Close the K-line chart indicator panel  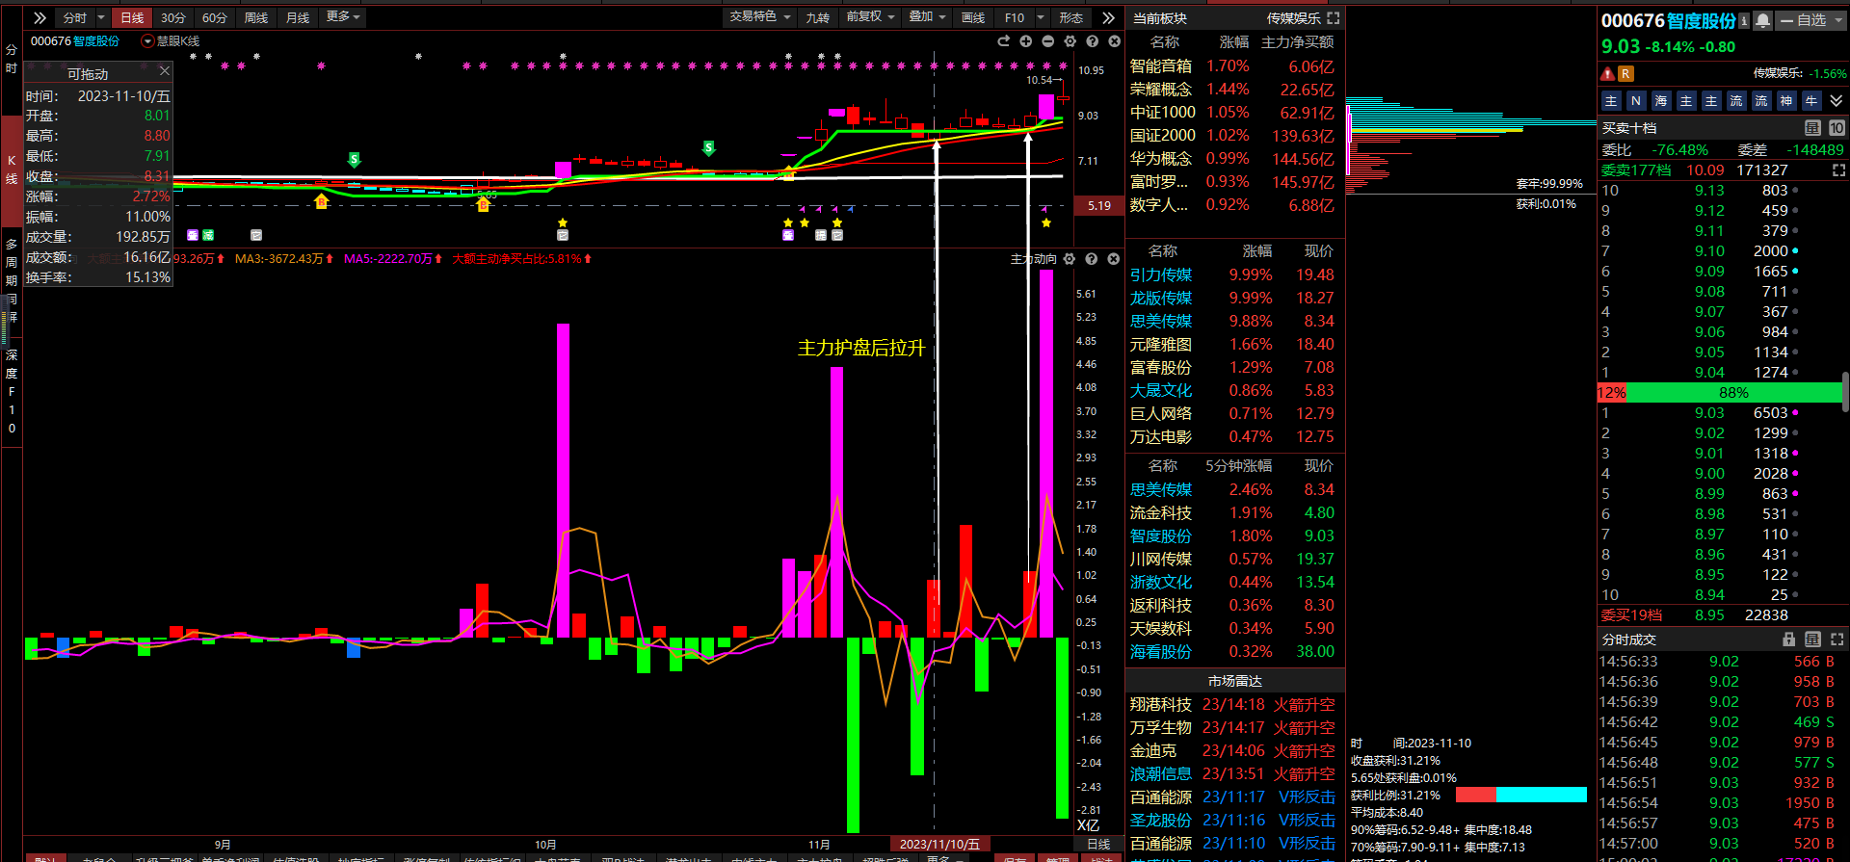tap(1115, 41)
